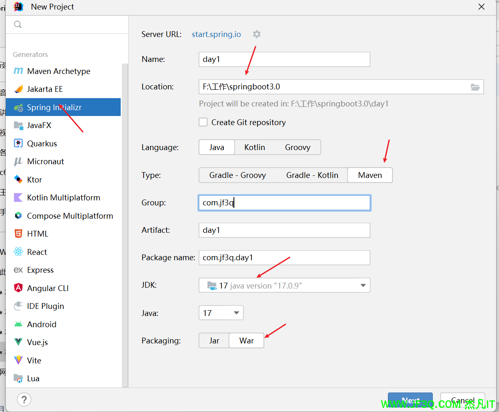Open help with the question mark icon

tap(24, 400)
